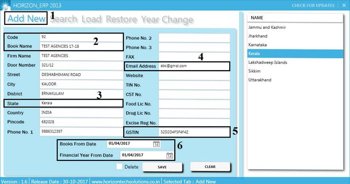
Task: Switch to the Add New tab
Action: click(x=26, y=18)
